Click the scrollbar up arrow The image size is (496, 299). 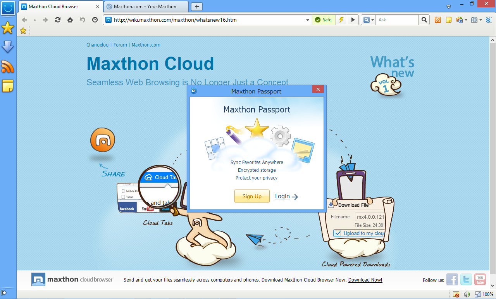pyautogui.click(x=493, y=40)
